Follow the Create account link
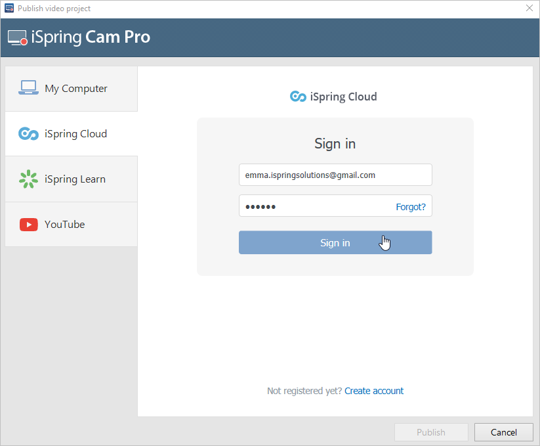This screenshot has height=446, width=540. click(373, 391)
